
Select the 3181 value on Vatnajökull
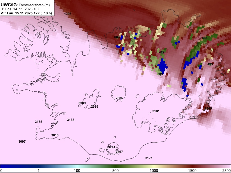click(156, 111)
